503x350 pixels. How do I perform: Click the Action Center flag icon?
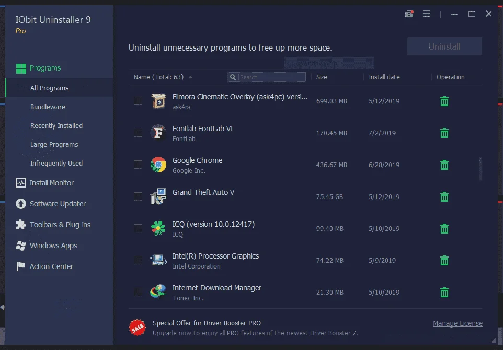(21, 266)
